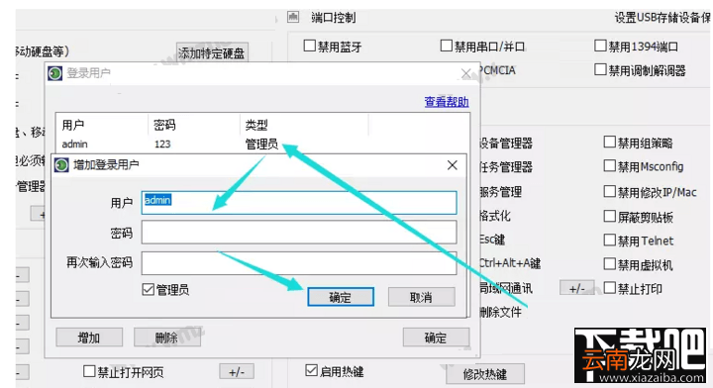The height and width of the screenshot is (388, 713).
Task: Click the app icon in 登录用户 title bar
Action: pyautogui.click(x=55, y=73)
